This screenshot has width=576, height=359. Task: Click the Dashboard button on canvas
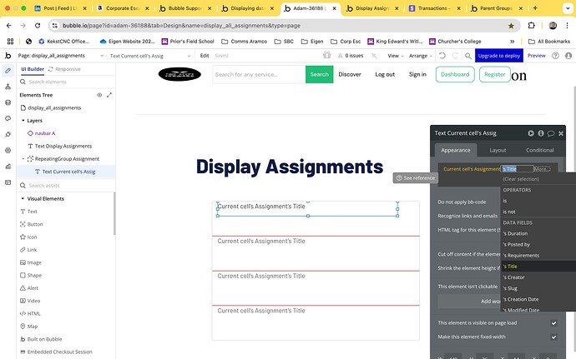[455, 74]
